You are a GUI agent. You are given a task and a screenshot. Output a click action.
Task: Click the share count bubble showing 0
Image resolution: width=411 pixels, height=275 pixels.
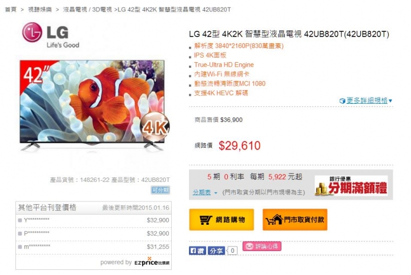pyautogui.click(x=232, y=250)
